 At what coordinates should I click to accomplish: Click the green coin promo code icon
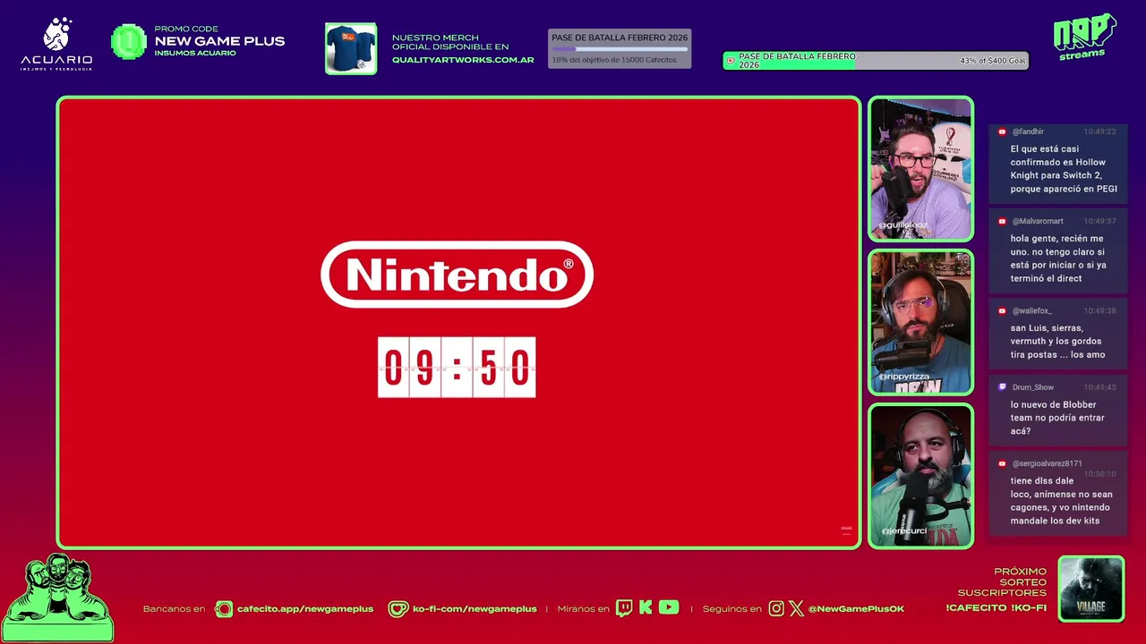[129, 41]
